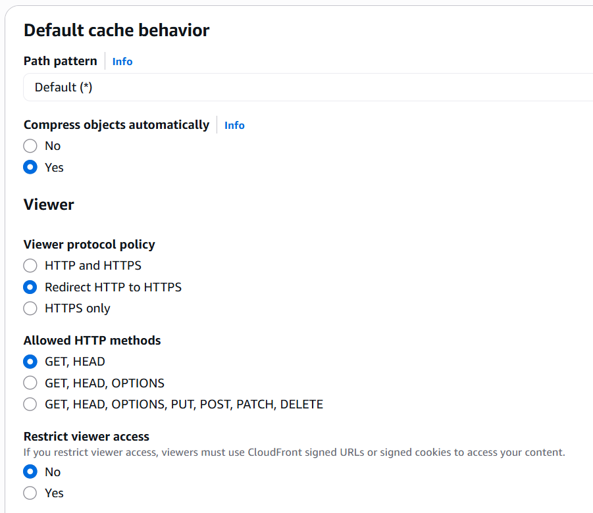Select the Default (*) path pattern field
This screenshot has width=593, height=513.
pos(308,87)
